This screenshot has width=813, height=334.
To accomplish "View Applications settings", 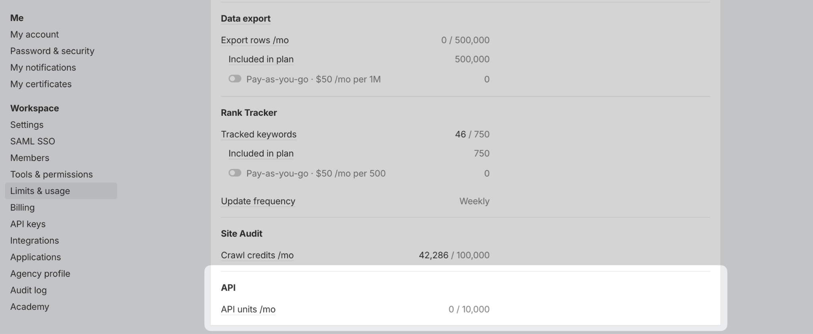I will click(36, 257).
